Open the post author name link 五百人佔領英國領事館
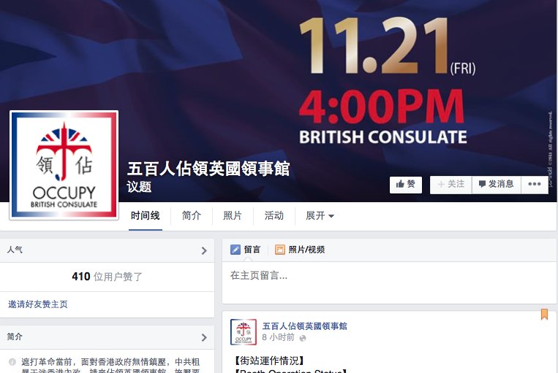Image resolution: width=558 pixels, height=373 pixels. (305, 326)
